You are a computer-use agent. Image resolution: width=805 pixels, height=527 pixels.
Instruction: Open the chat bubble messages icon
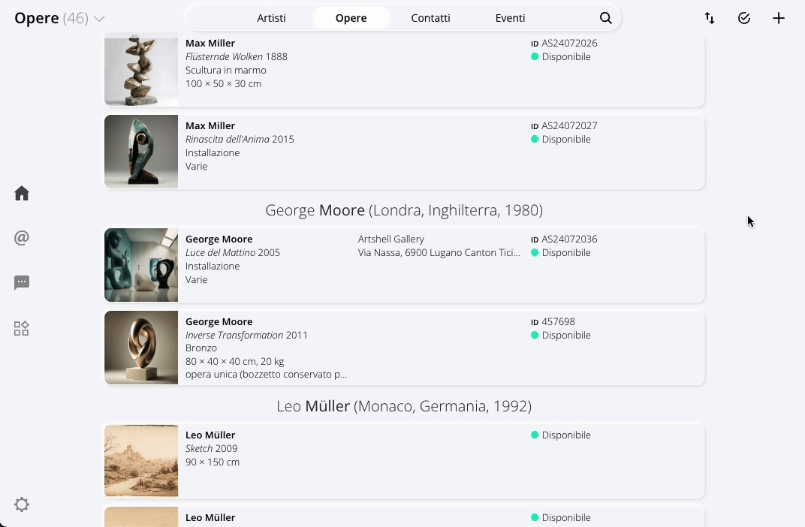[22, 283]
